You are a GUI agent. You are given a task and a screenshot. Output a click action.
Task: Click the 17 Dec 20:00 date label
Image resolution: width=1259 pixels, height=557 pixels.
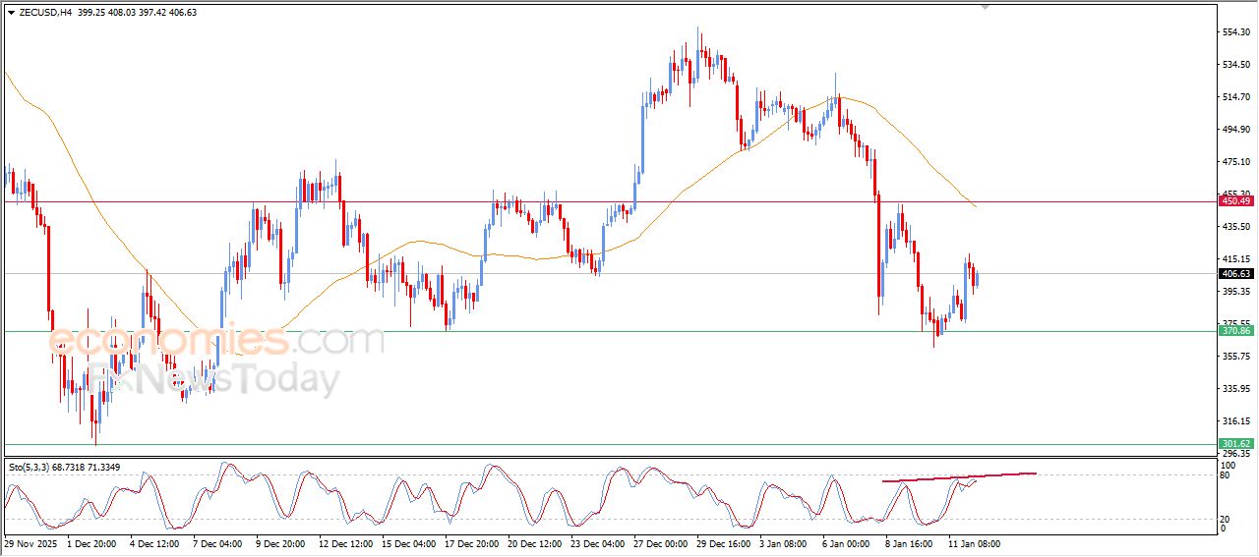[x=471, y=542]
